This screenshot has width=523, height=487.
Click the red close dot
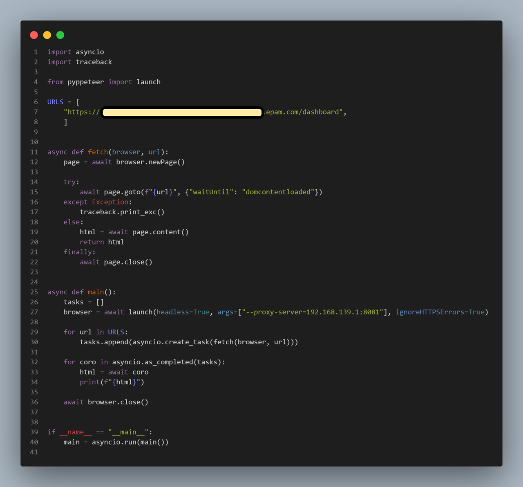point(34,35)
